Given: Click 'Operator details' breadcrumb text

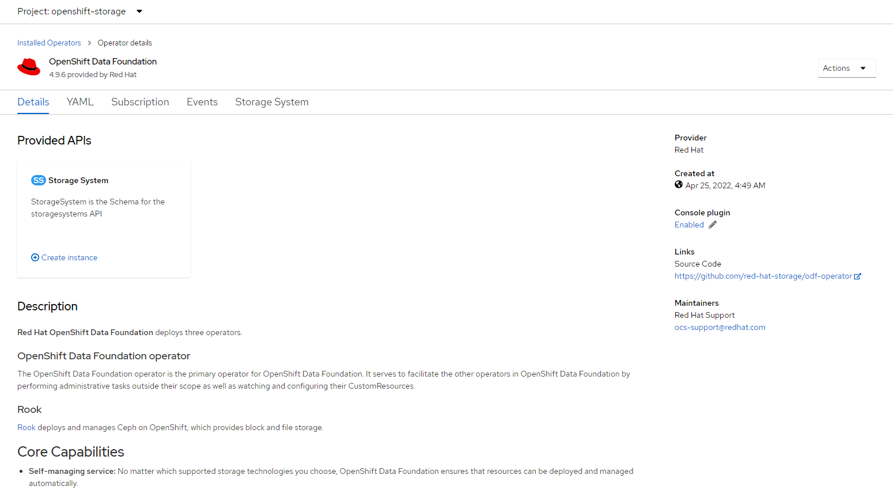Looking at the screenshot, I should (x=125, y=43).
